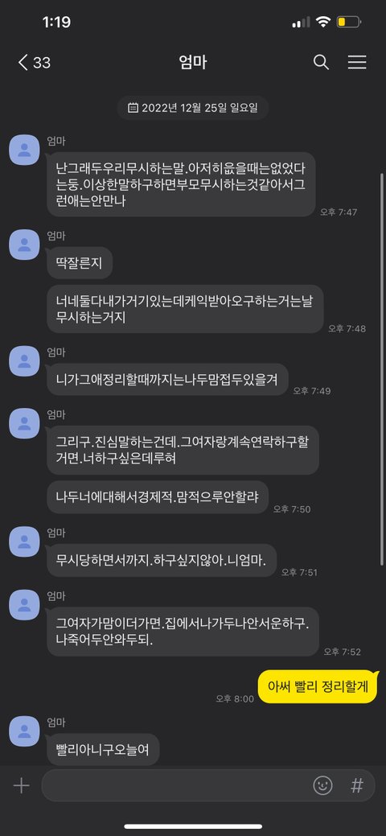
Task: Tap the back arrow showing 33 unread
Action: 34,63
